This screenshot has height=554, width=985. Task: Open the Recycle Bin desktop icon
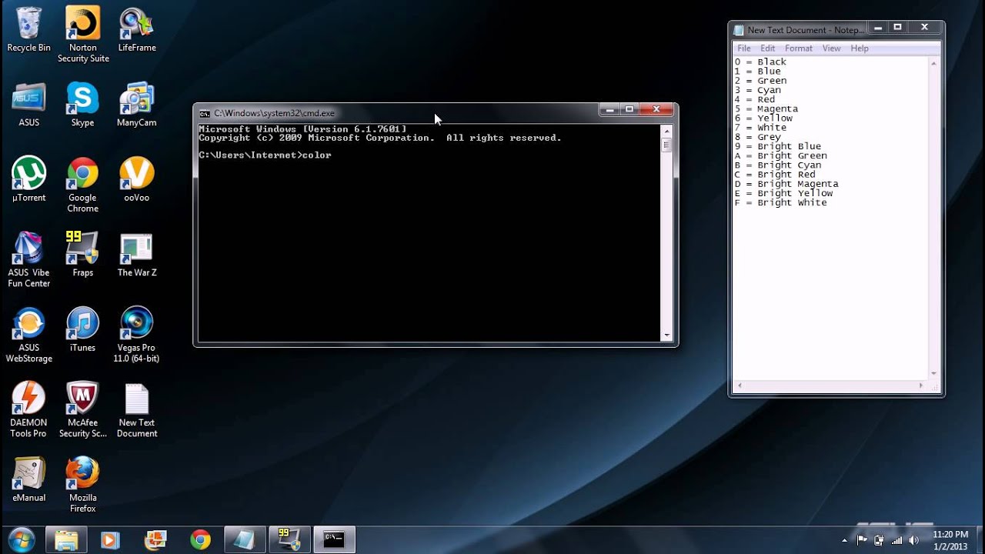28,29
